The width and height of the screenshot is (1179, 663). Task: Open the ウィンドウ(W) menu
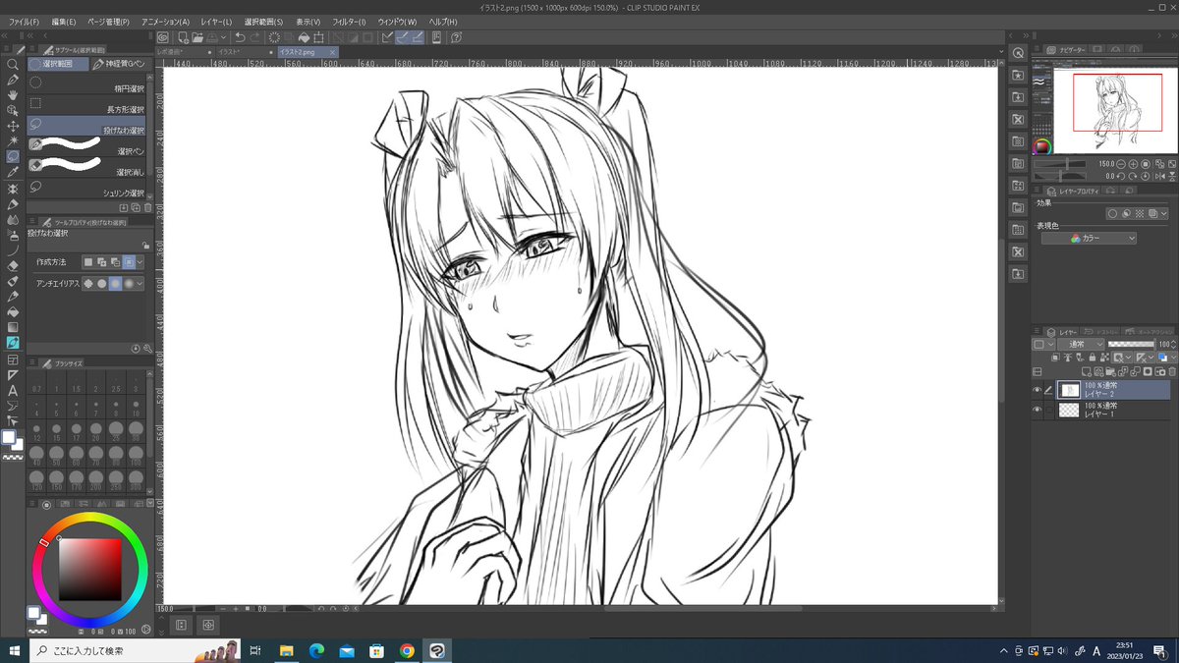point(397,21)
